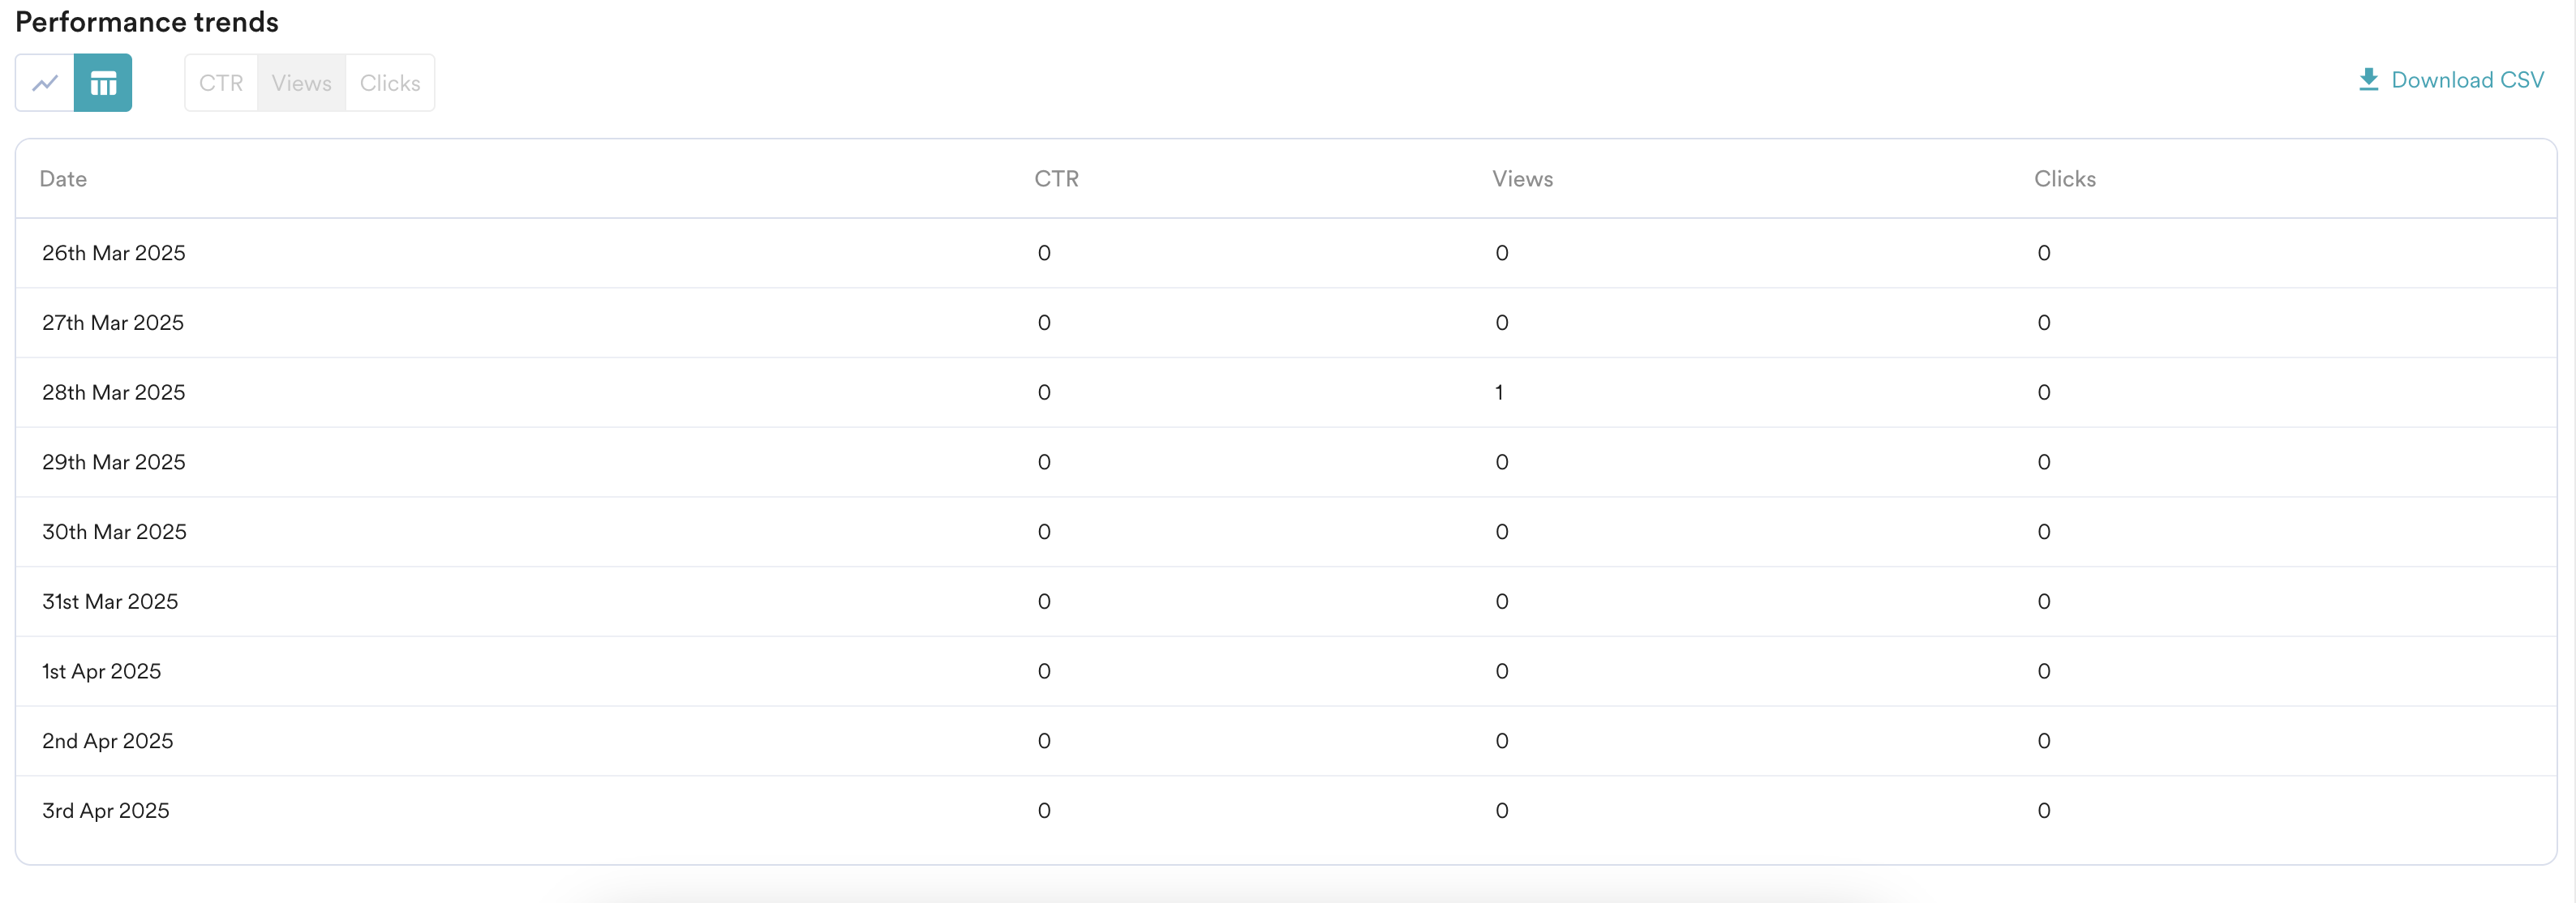This screenshot has height=903, width=2576.
Task: Enable the Views metric option
Action: [301, 83]
